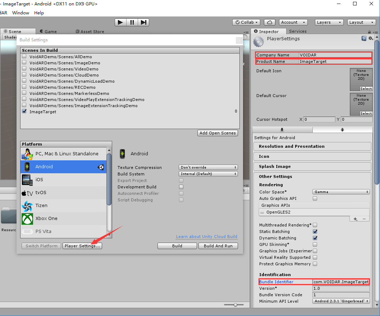Enable the VoidARDemo/Scenes/AllDemo scene checkbox

pos(24,56)
